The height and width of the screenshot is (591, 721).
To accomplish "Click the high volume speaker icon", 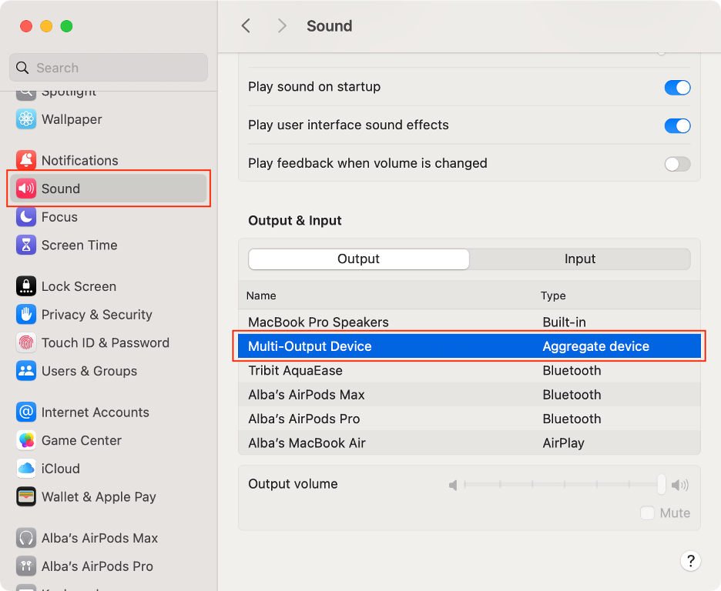I will point(679,485).
